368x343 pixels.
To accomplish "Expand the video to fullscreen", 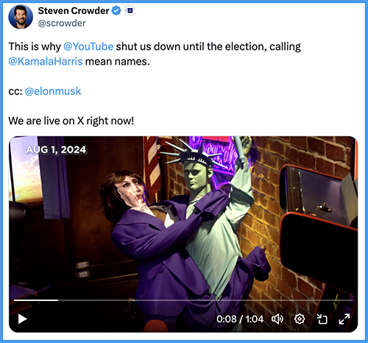I will coord(344,319).
